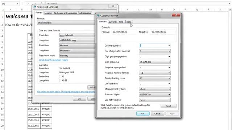Screen dimensions: 232x130
Task: Confirm Customize Format with OK
Action: click(142, 114)
